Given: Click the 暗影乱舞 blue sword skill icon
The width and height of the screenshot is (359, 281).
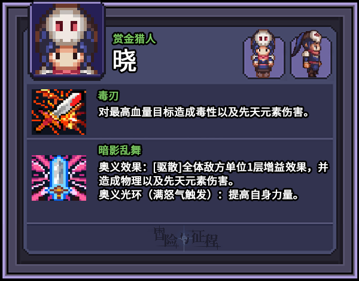Looking at the screenshot, I should tap(59, 178).
